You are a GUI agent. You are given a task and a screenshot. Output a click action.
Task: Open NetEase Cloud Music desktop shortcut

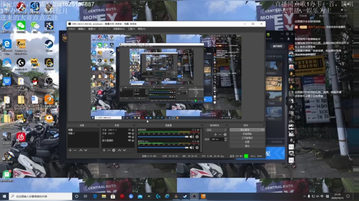(21, 139)
